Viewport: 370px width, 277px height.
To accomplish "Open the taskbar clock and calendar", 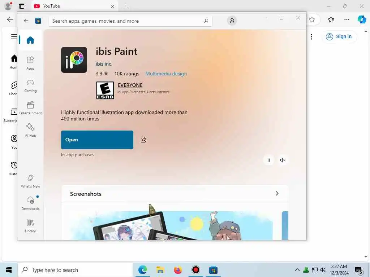I will (x=339, y=270).
